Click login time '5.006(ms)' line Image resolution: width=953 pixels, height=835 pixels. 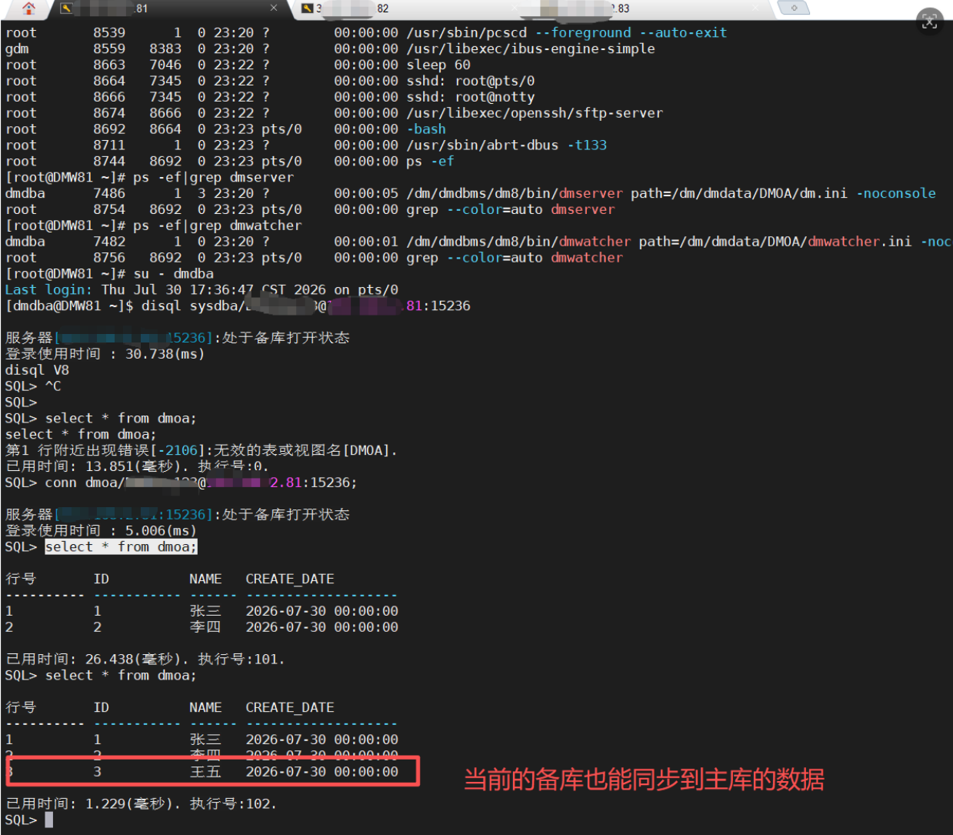(101, 531)
